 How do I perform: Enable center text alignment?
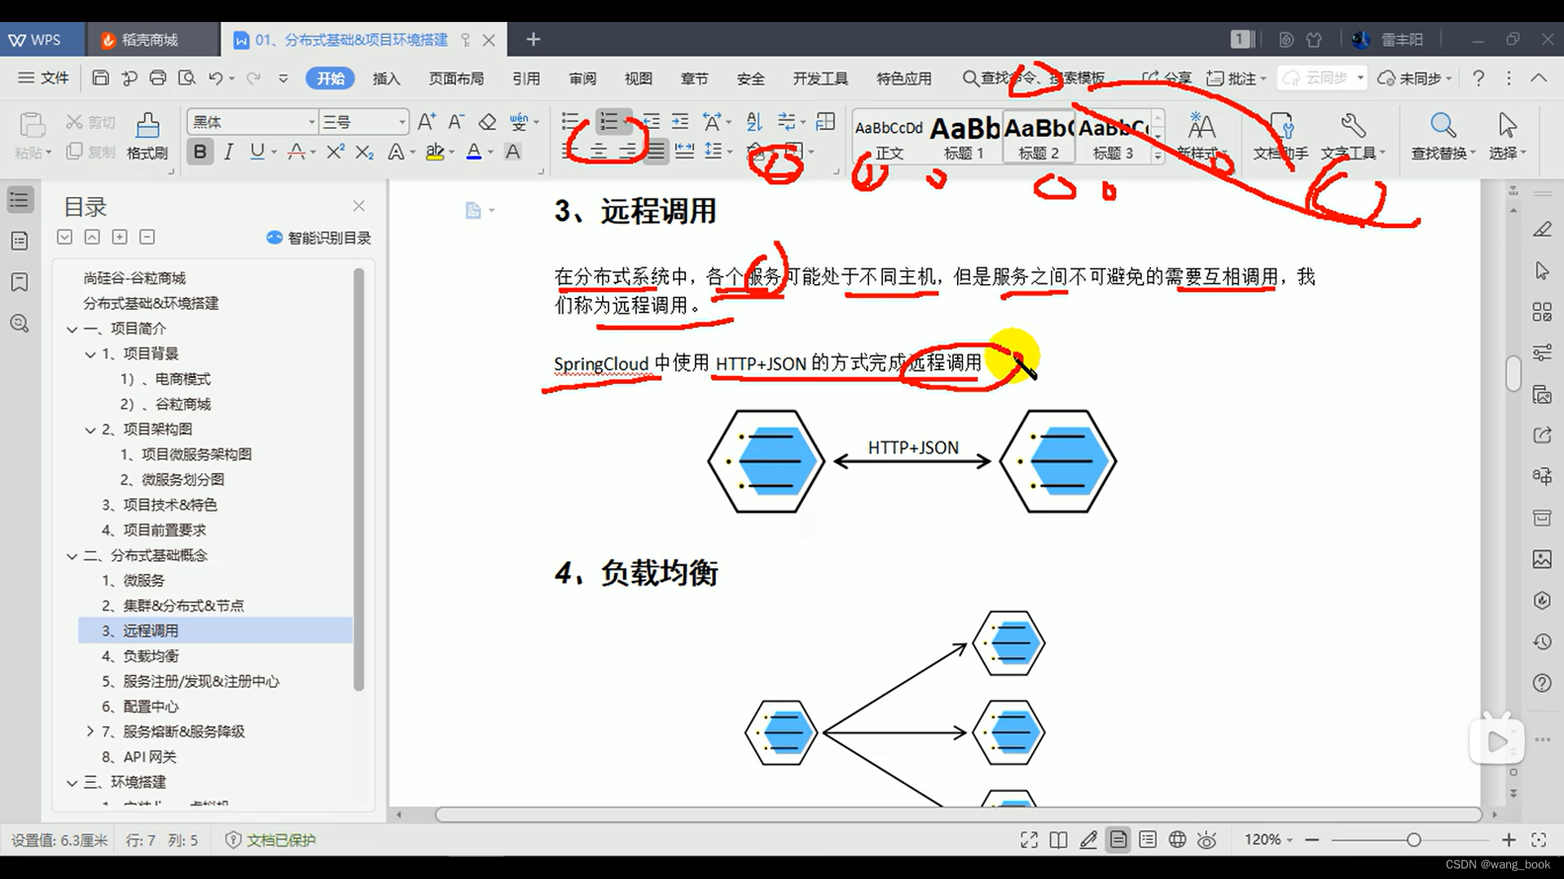point(599,151)
